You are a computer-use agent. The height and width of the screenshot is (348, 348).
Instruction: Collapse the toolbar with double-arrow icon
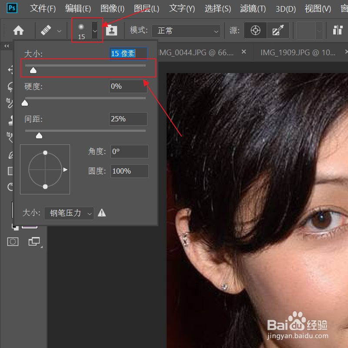point(7,46)
